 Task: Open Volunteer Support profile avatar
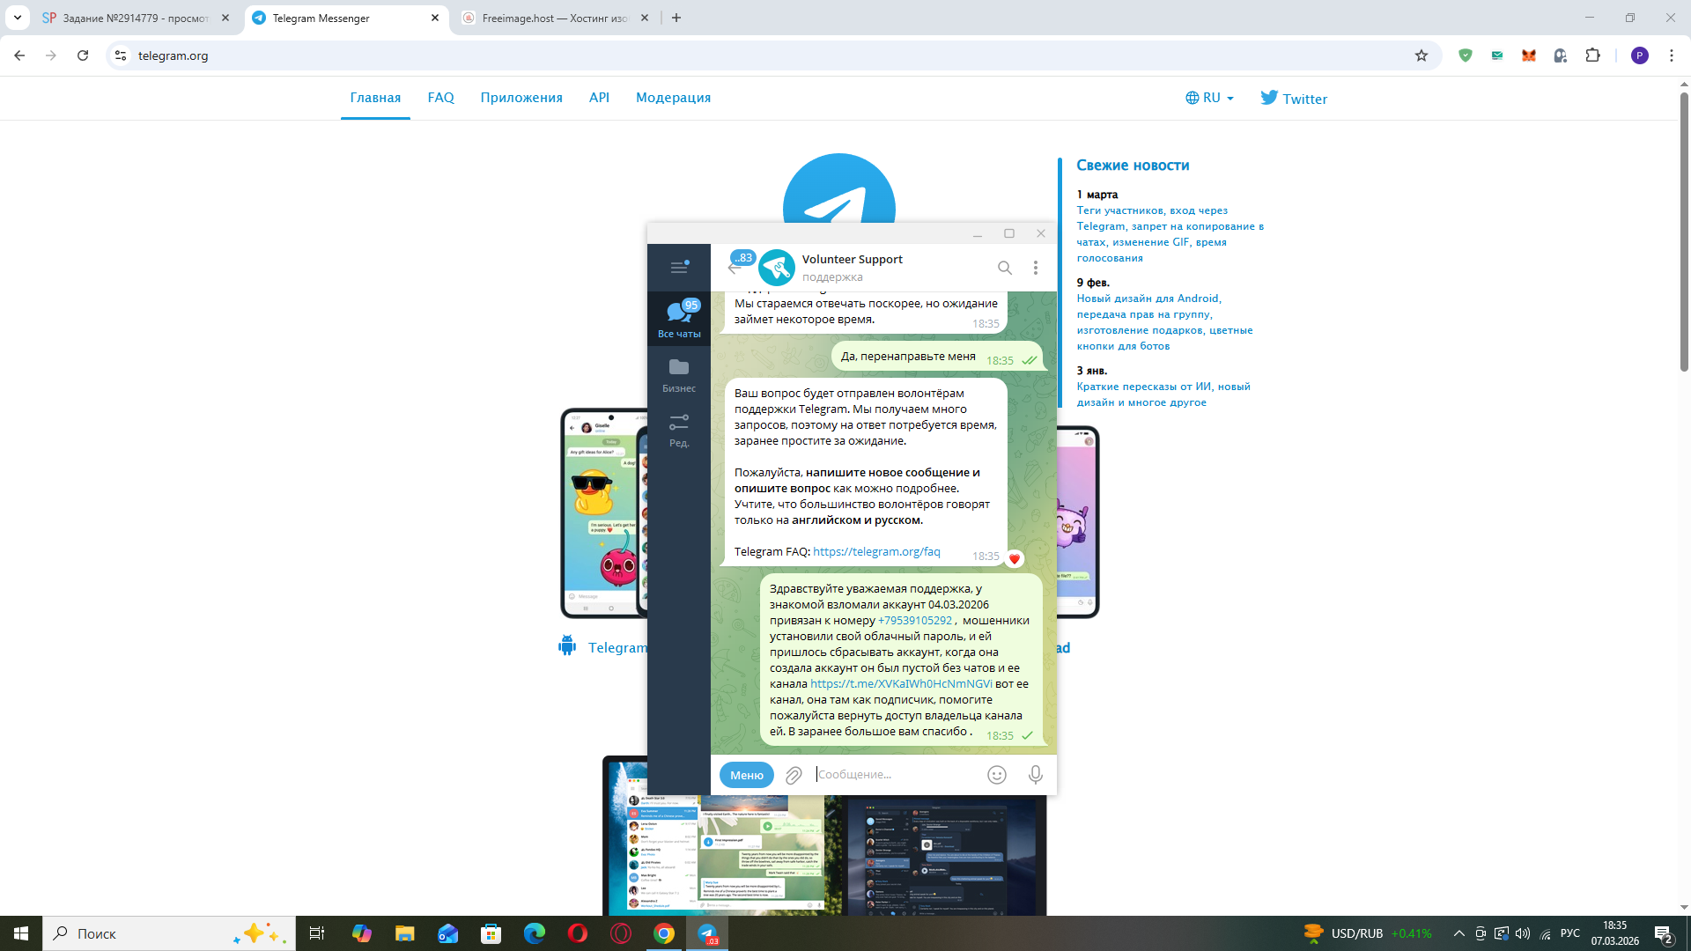coord(777,268)
